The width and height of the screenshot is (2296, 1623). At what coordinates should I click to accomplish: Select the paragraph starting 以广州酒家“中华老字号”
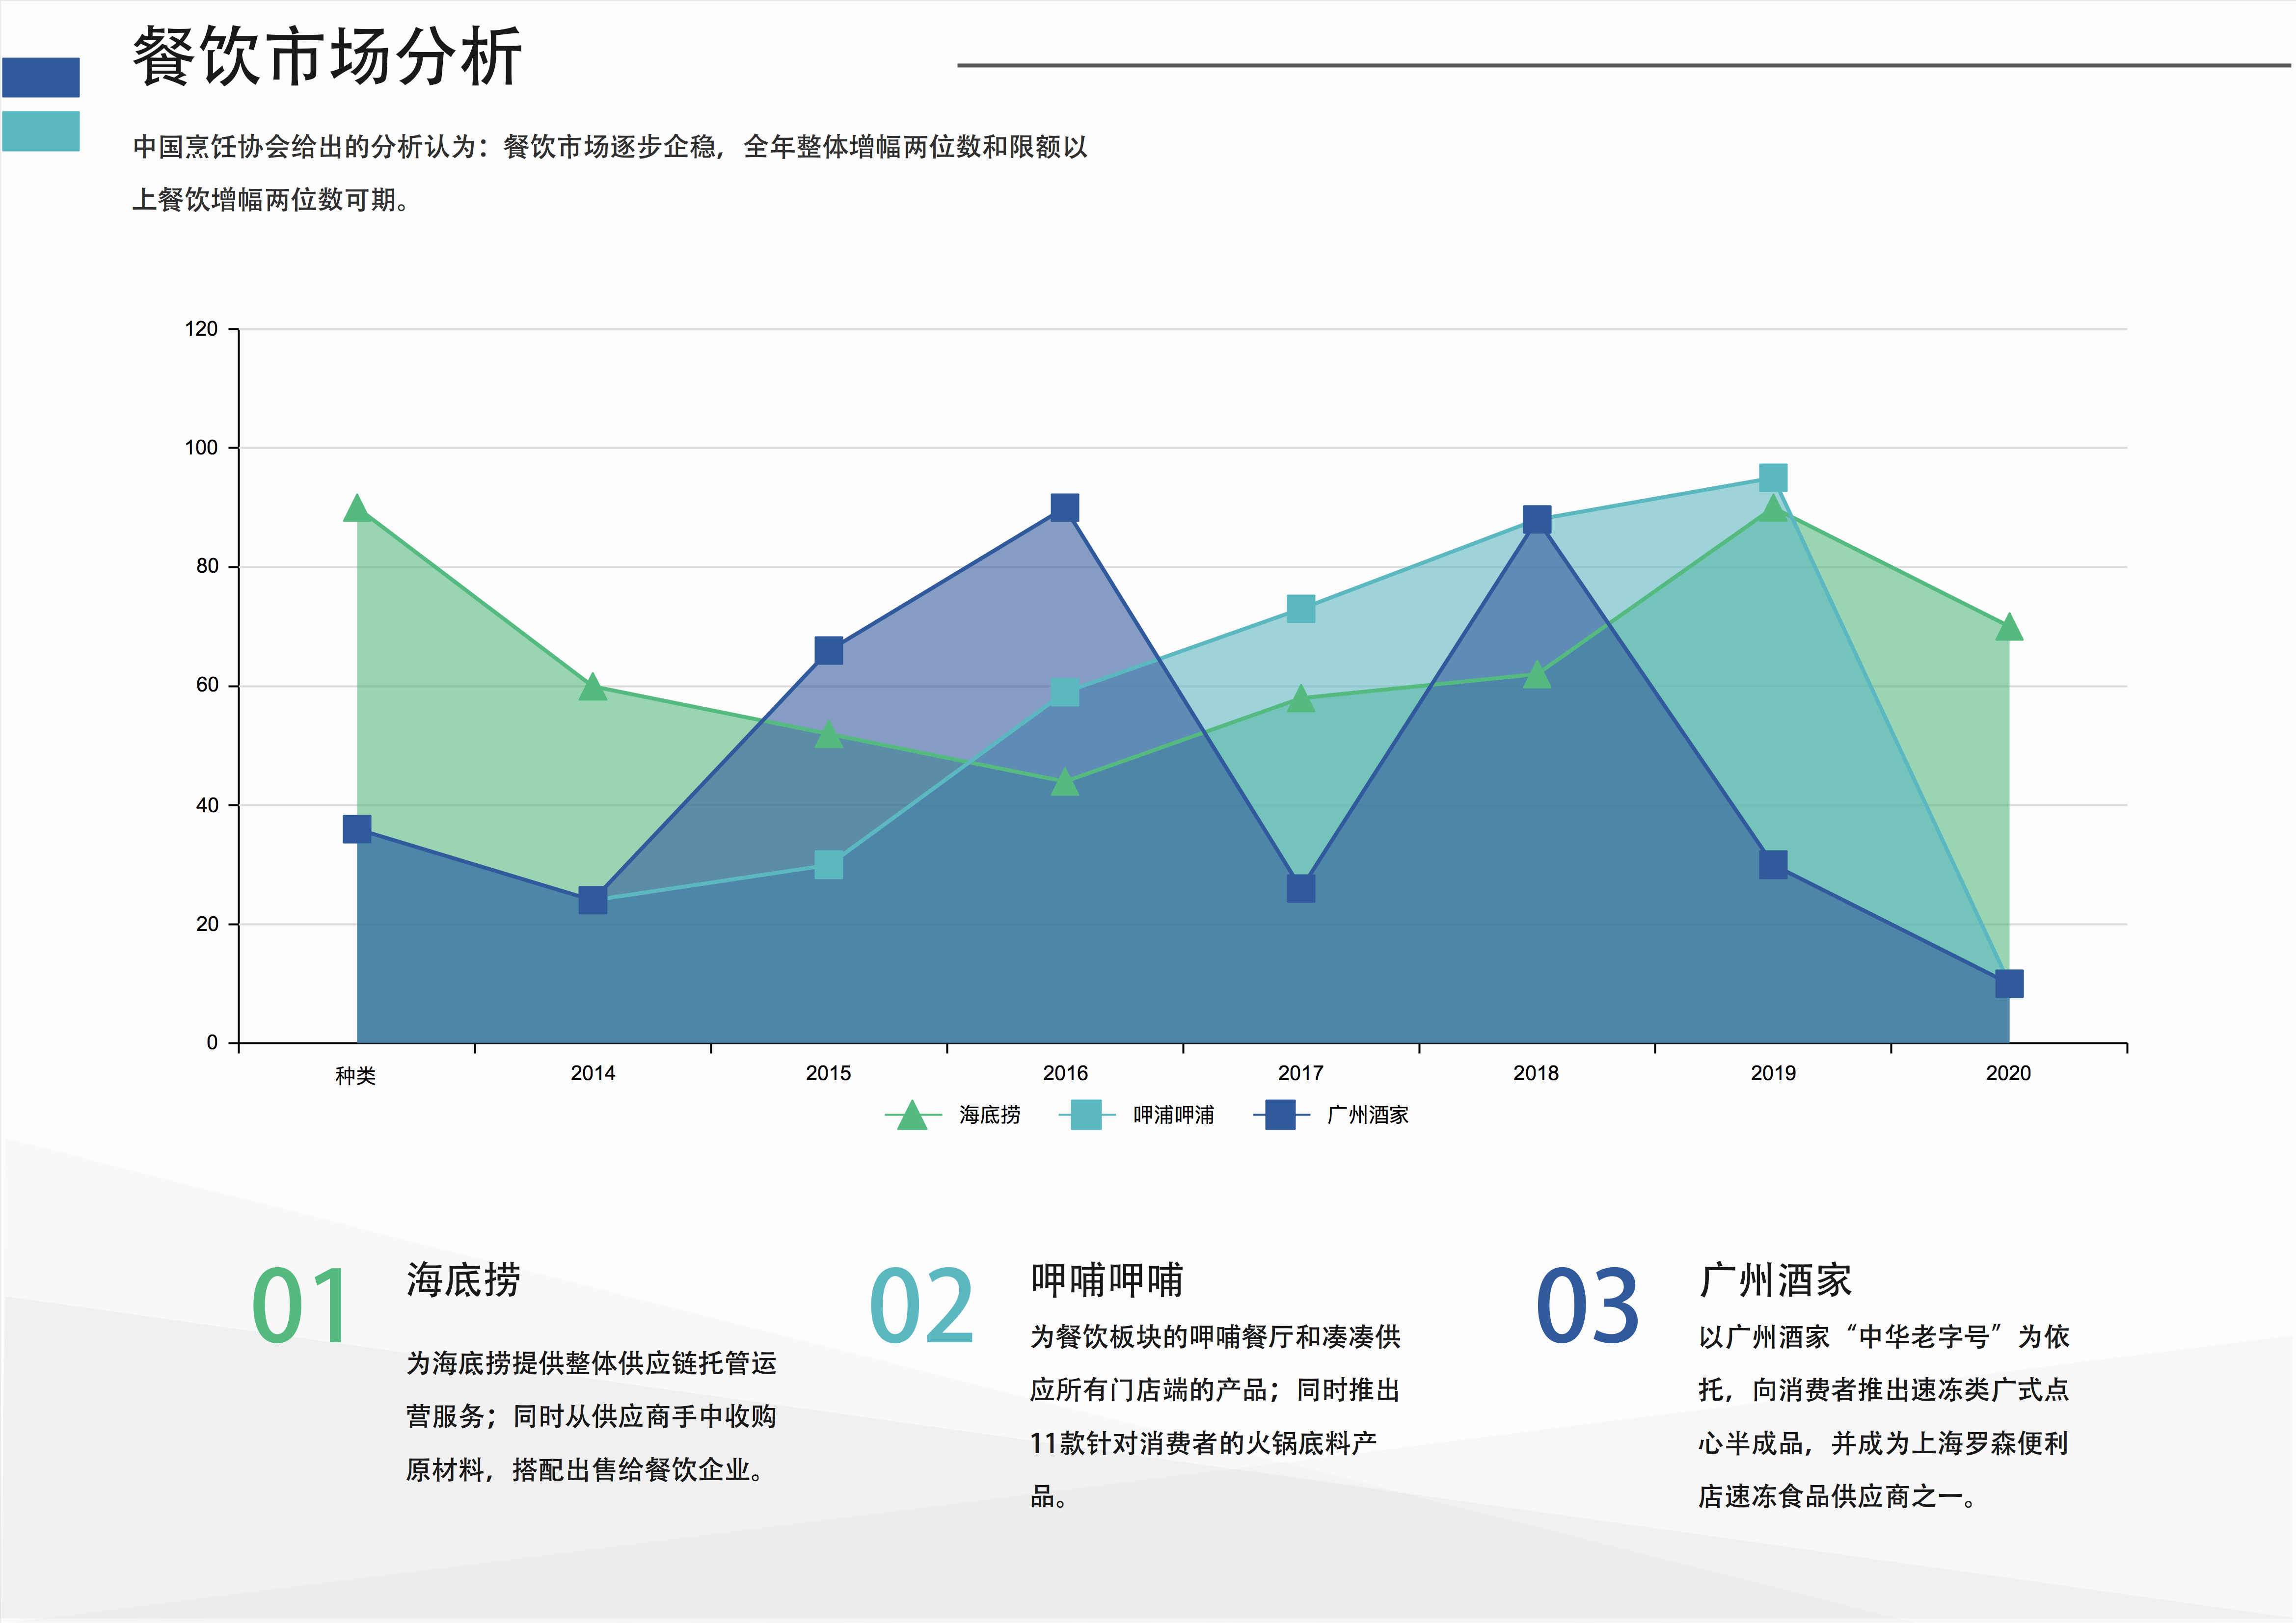click(1884, 1417)
